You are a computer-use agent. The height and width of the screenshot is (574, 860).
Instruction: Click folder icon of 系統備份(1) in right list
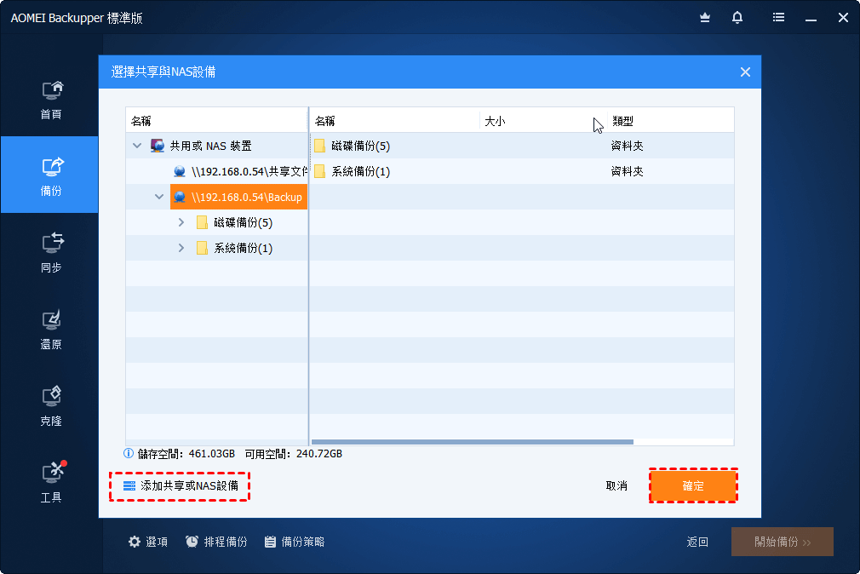[x=320, y=171]
